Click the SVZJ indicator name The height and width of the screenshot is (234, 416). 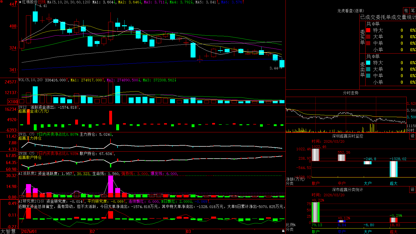(23, 107)
